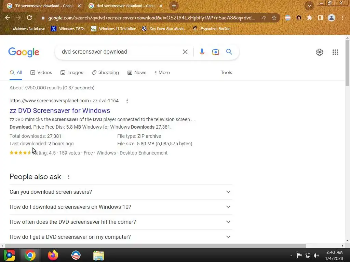Go to Google homepage via the logo
This screenshot has height=262, width=350.
point(24,52)
